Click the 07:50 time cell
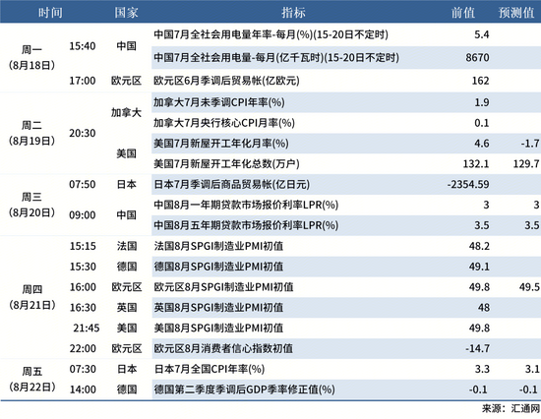Screen dimensions: 541x419 82,184
